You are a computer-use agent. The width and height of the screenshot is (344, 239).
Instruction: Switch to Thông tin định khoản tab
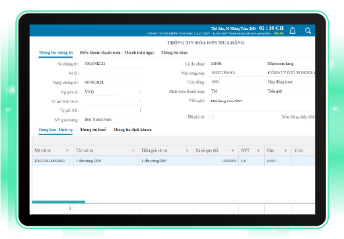point(132,130)
